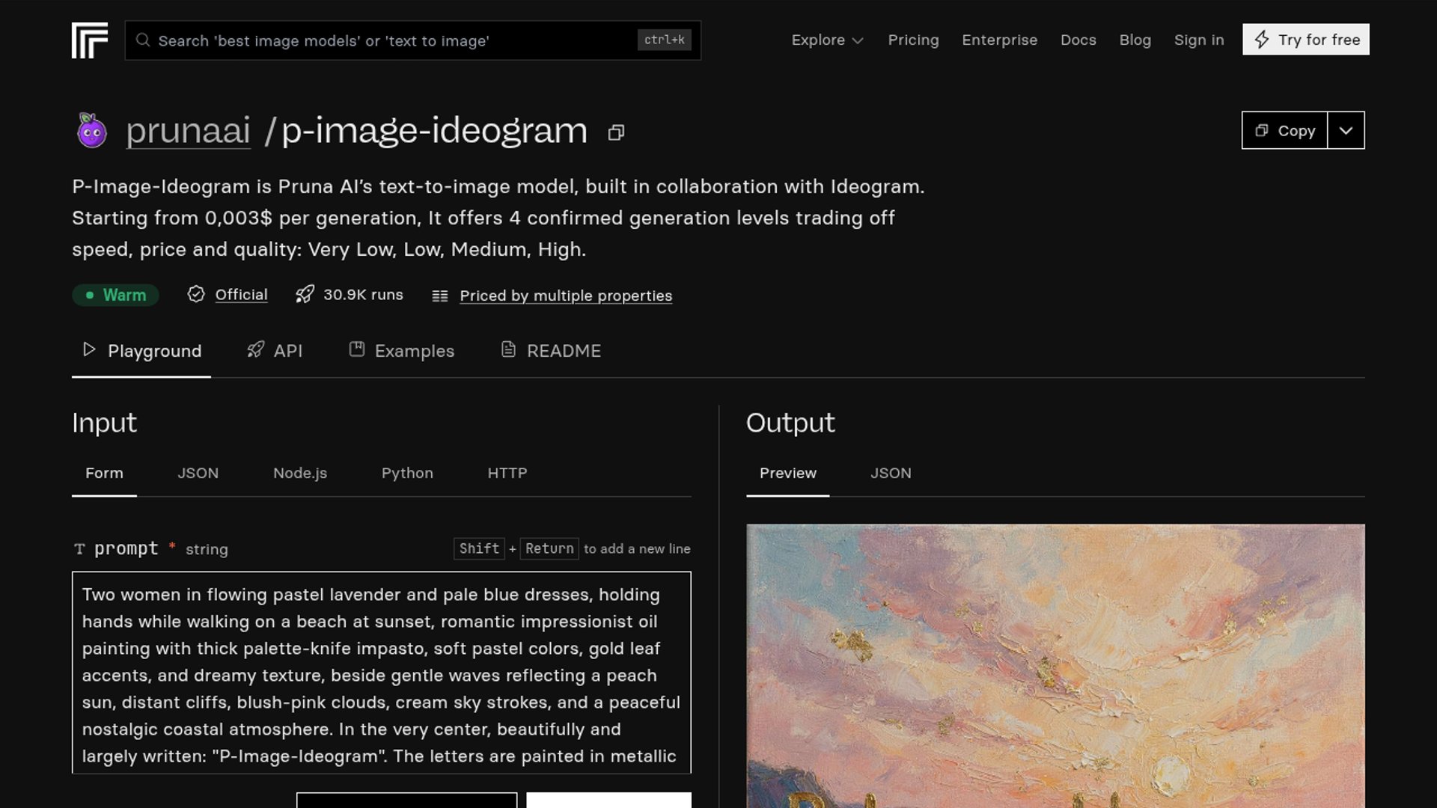This screenshot has width=1437, height=808.
Task: Click inside the prompt text area
Action: (x=382, y=673)
